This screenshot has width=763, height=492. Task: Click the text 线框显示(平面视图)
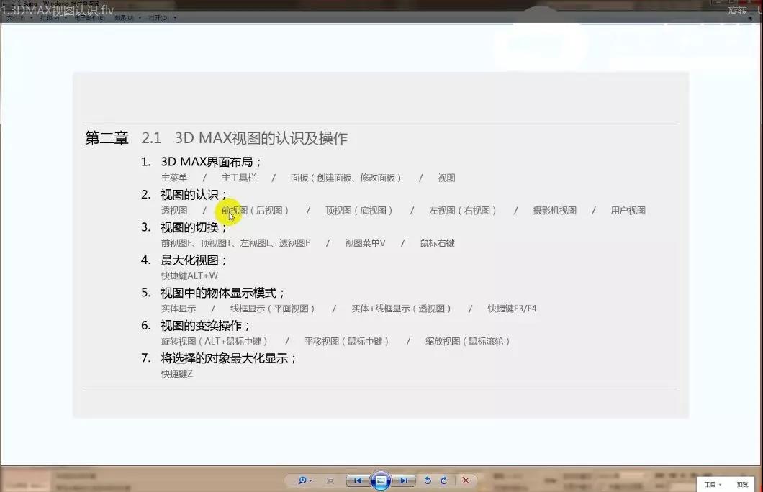click(273, 309)
